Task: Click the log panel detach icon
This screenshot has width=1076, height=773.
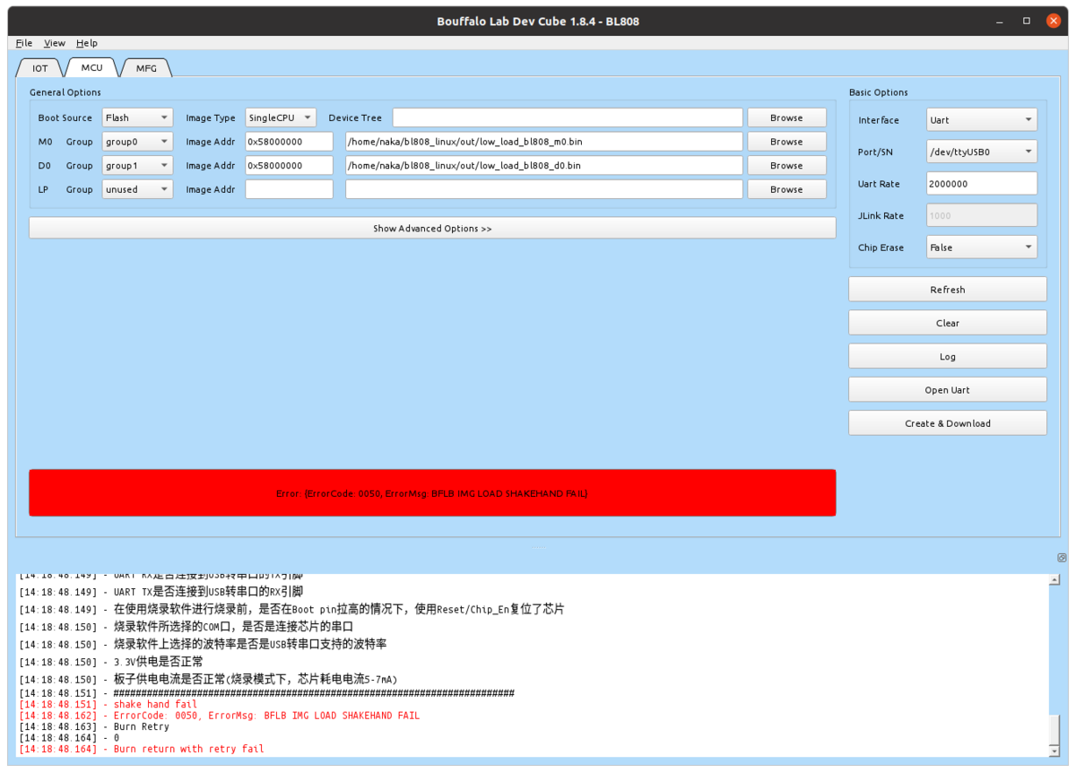Action: 1062,558
